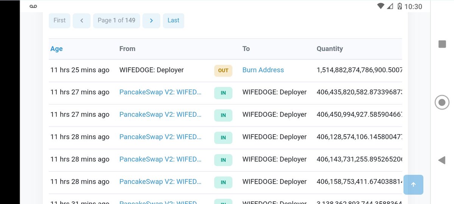Sort by the Age column header
Viewport: 454px width, 204px height.
point(56,49)
